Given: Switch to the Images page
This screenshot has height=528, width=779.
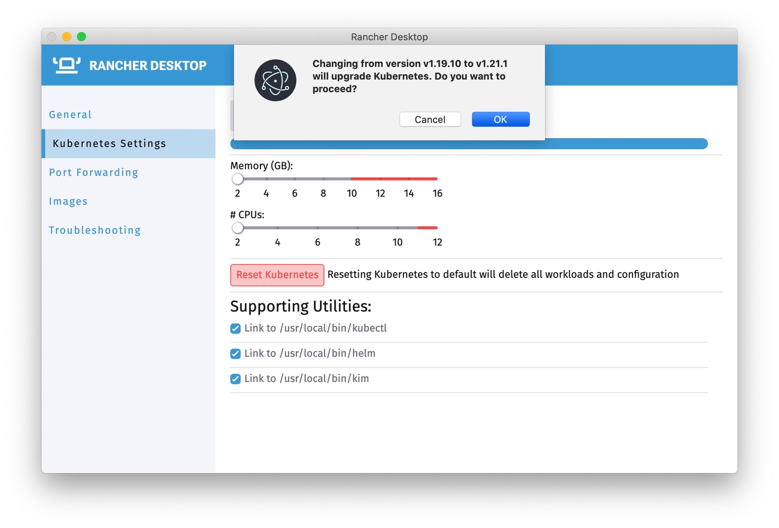Looking at the screenshot, I should point(68,201).
